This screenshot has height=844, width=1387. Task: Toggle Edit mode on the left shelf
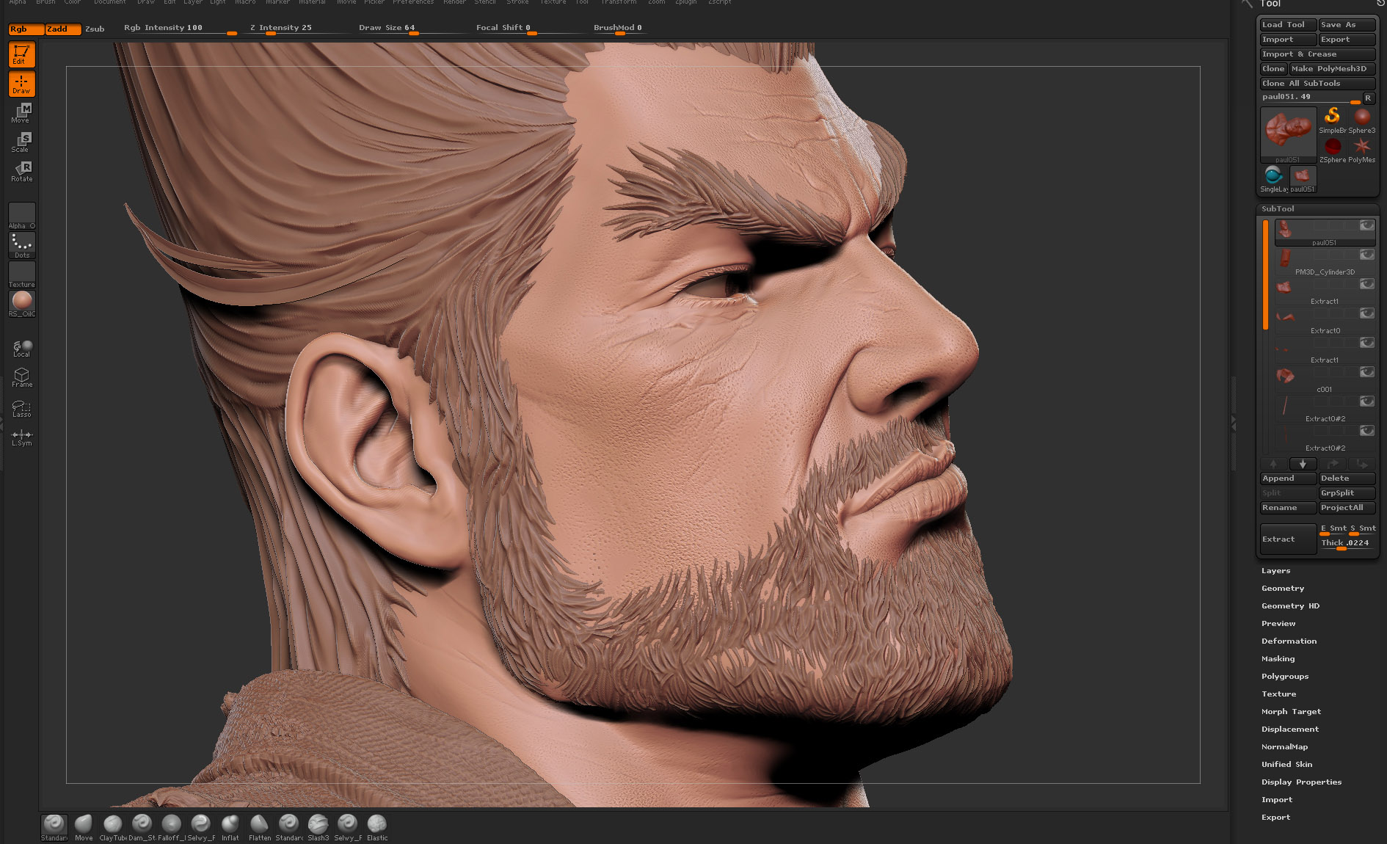point(22,54)
